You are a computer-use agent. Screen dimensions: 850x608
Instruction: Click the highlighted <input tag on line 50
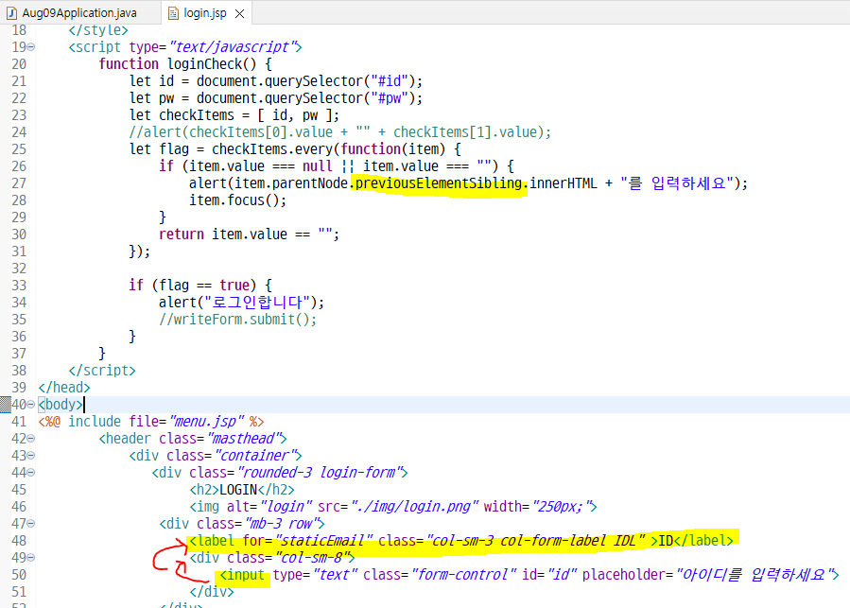[242, 575]
